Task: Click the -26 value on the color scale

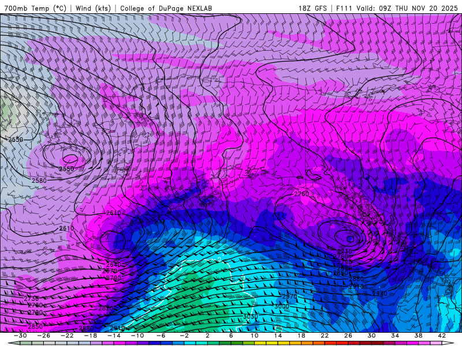Action: 43,336
